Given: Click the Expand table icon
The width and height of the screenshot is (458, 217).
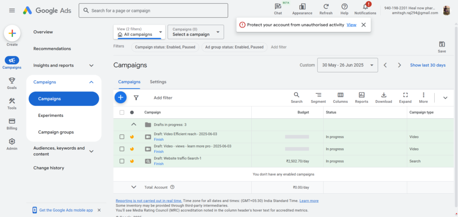Looking at the screenshot, I should (x=405, y=98).
